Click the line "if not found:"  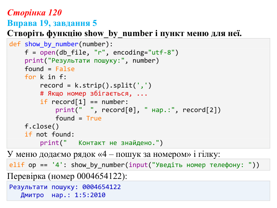pyautogui.click(x=49, y=134)
